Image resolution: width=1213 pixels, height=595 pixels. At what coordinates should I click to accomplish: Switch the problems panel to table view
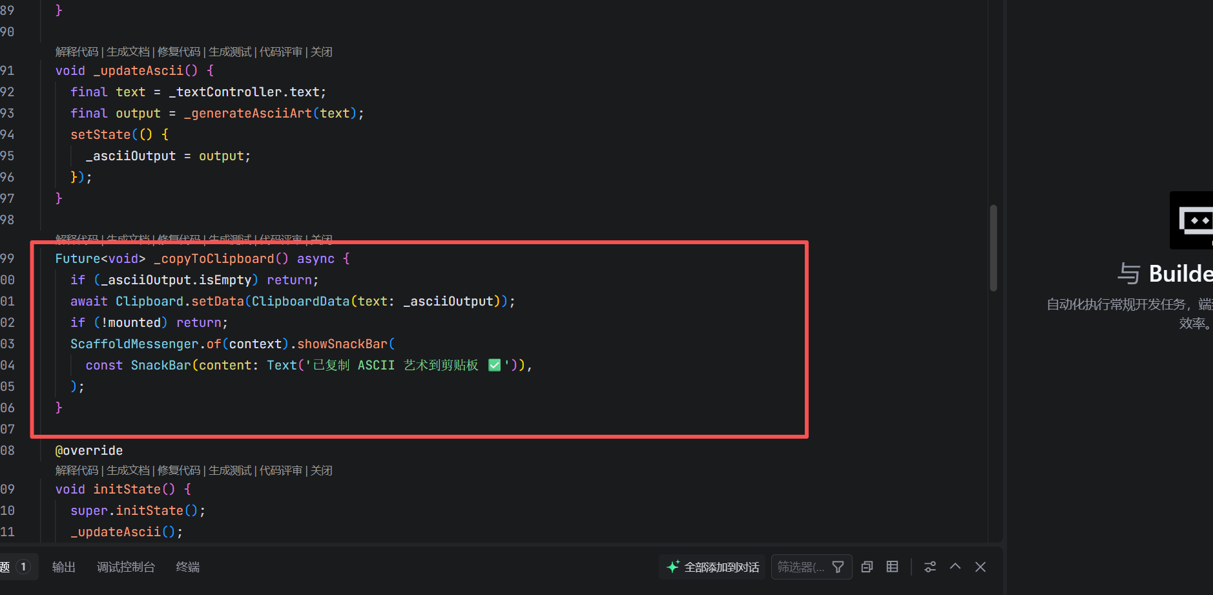pos(892,567)
